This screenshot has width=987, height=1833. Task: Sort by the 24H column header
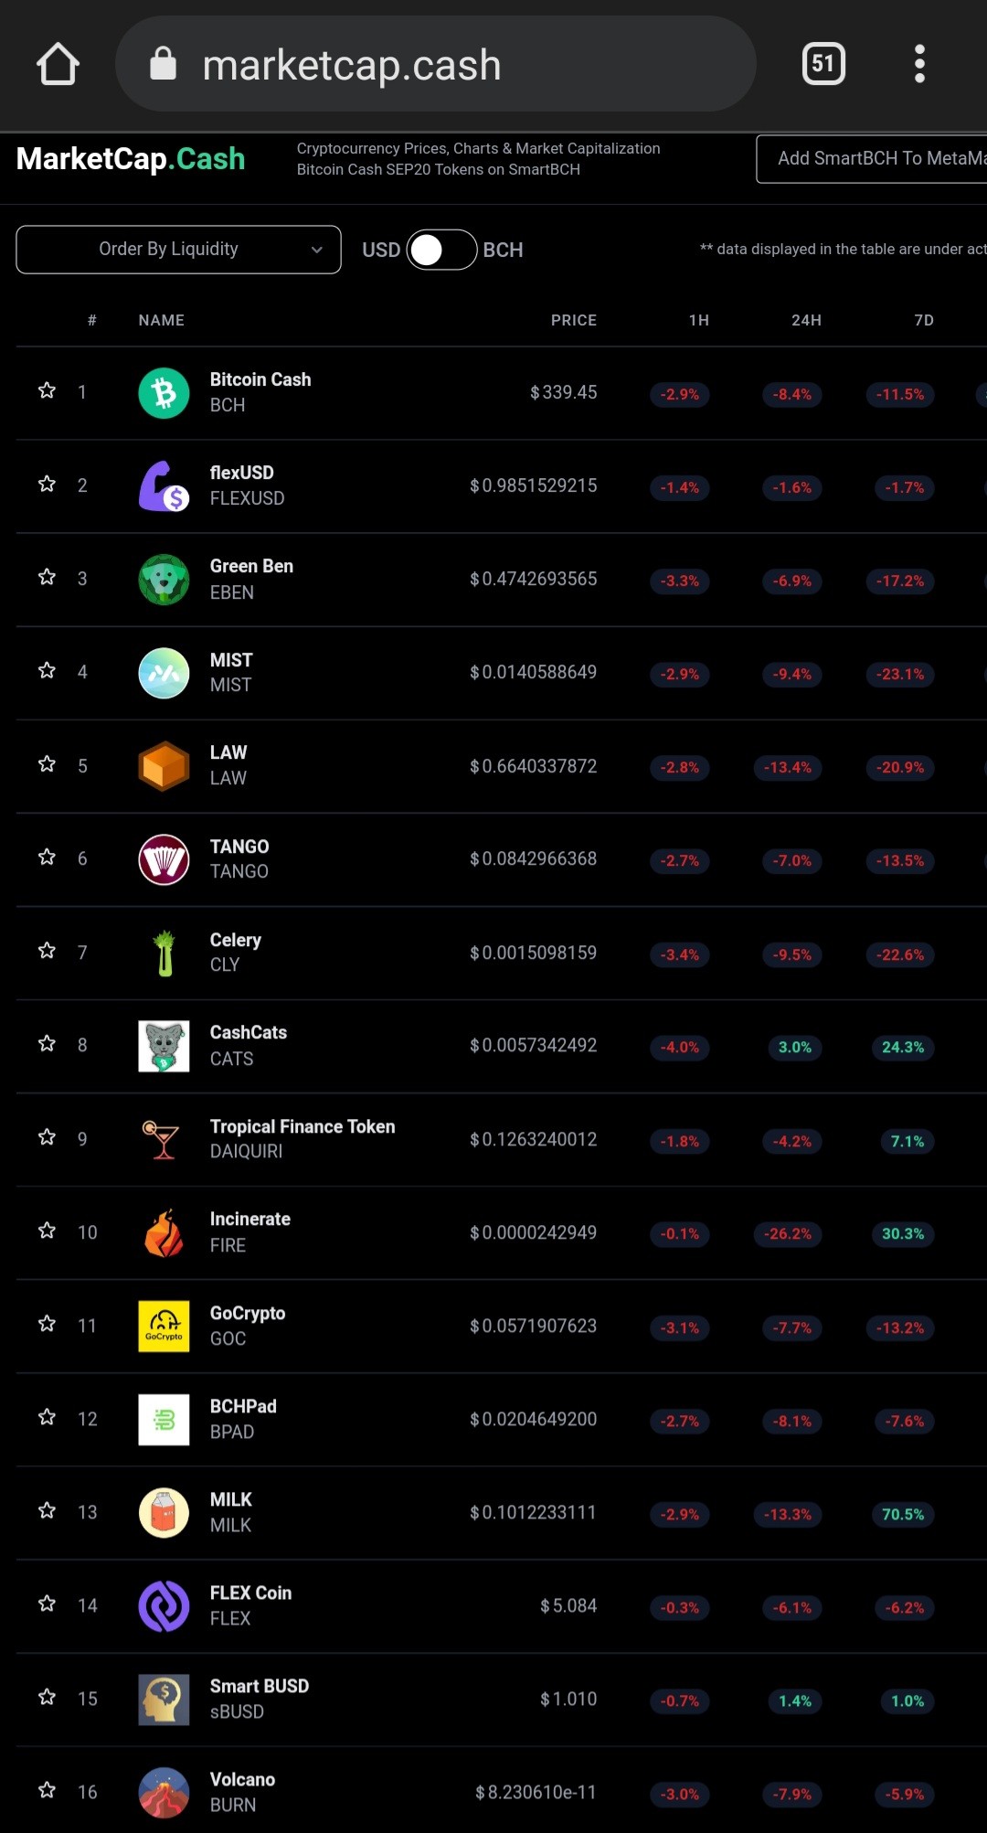806,320
